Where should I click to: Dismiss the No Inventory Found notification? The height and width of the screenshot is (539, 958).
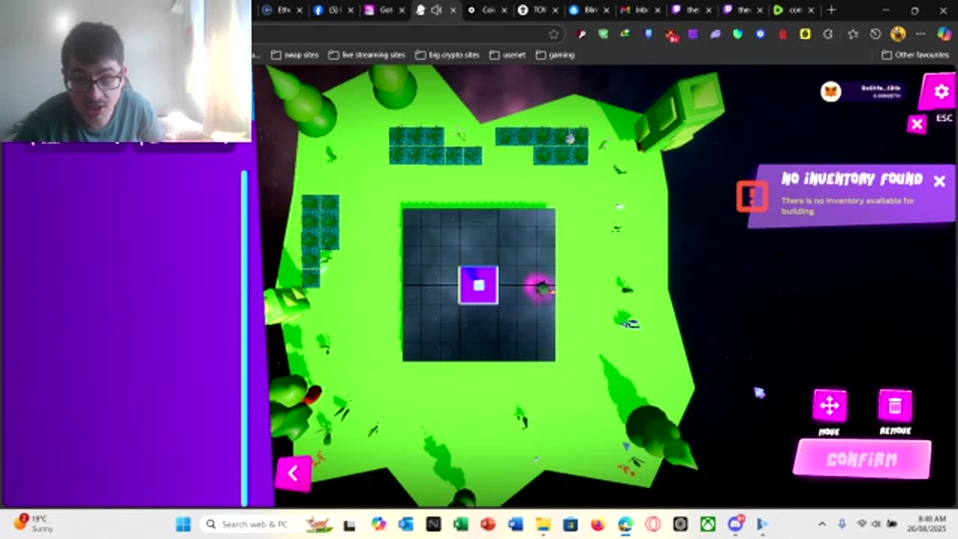(x=939, y=180)
